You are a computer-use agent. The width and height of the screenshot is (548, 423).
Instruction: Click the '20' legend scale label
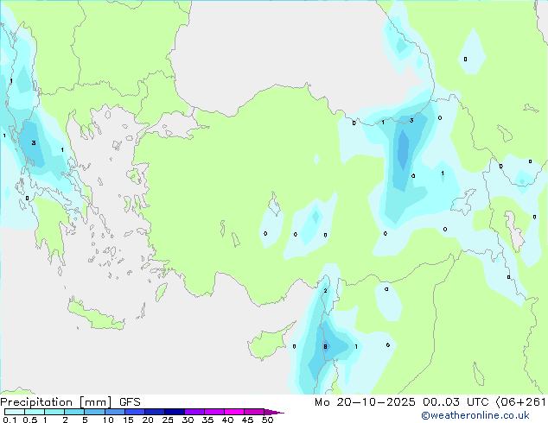point(148,420)
